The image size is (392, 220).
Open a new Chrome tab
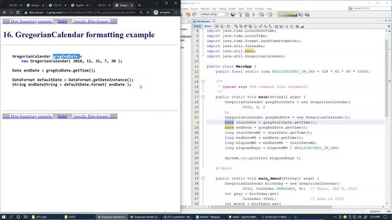click(139, 5)
